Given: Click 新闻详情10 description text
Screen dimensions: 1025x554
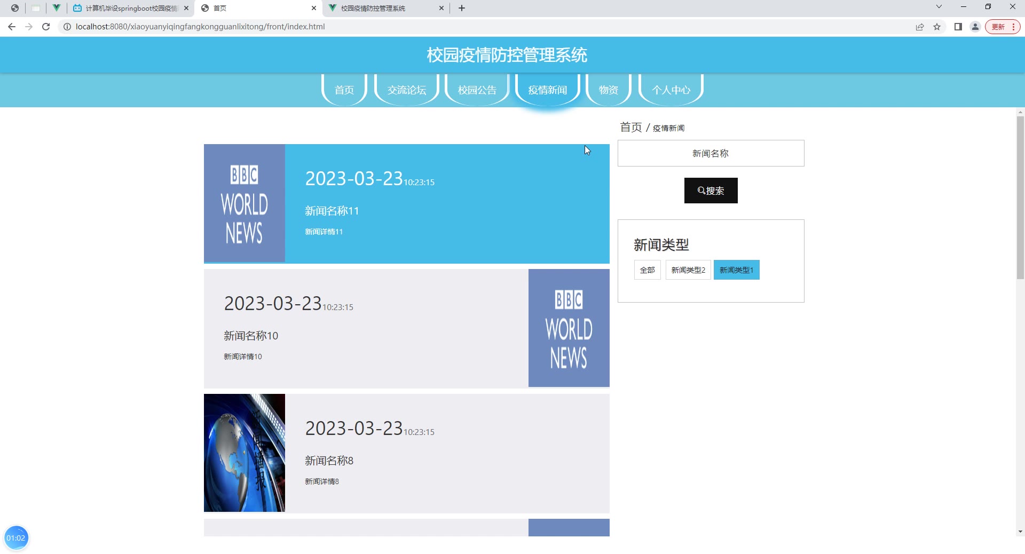Looking at the screenshot, I should point(243,357).
